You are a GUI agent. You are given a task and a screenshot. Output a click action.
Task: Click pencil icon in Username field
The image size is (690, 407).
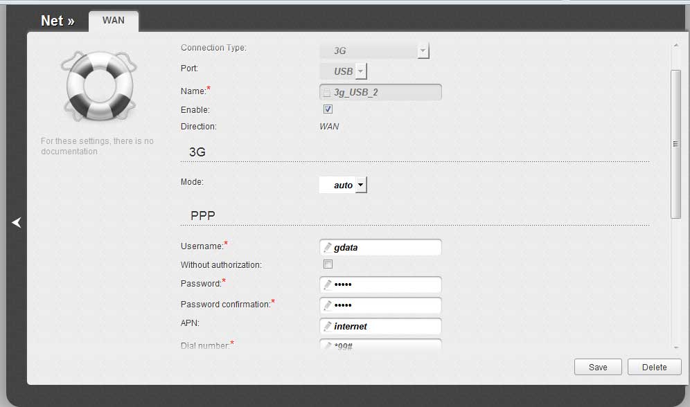(x=327, y=247)
